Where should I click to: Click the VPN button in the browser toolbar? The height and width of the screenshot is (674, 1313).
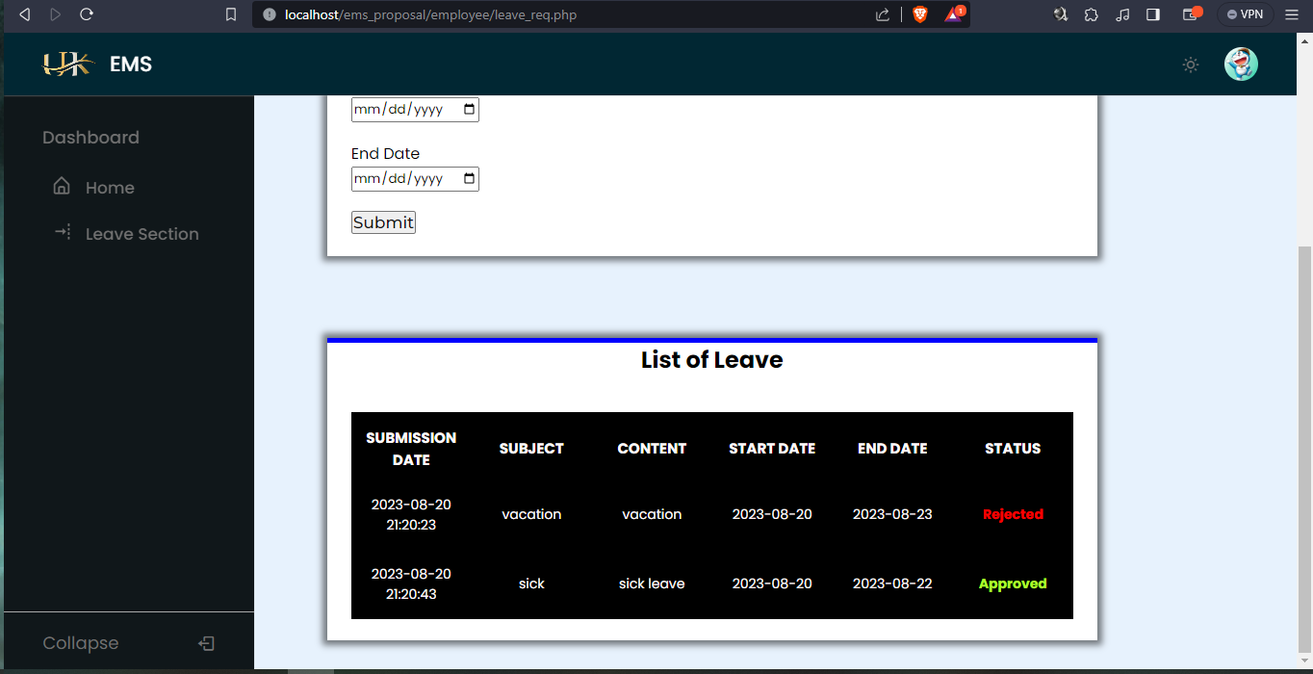tap(1245, 14)
